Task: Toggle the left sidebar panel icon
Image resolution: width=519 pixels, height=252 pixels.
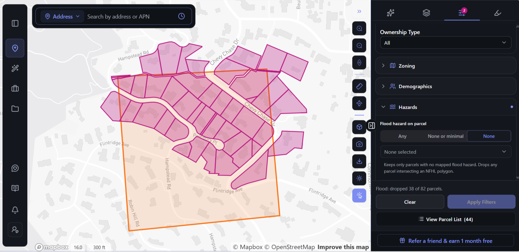Action: point(15,23)
